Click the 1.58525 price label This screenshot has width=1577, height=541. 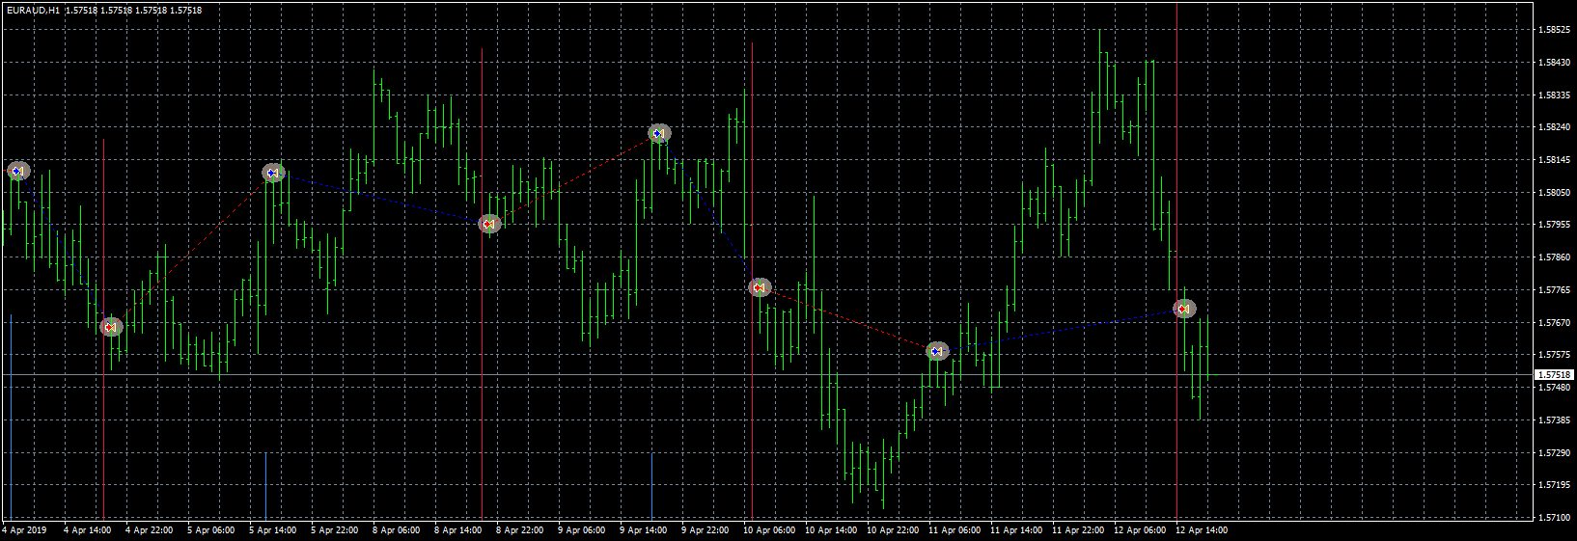[1554, 30]
